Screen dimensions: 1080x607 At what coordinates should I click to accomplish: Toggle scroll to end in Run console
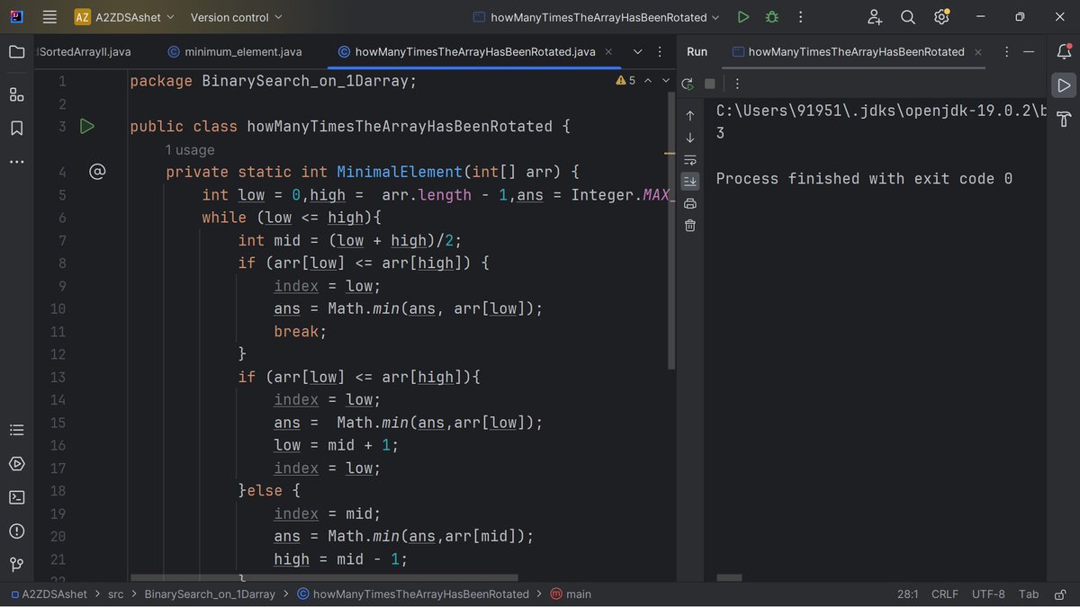(x=690, y=181)
